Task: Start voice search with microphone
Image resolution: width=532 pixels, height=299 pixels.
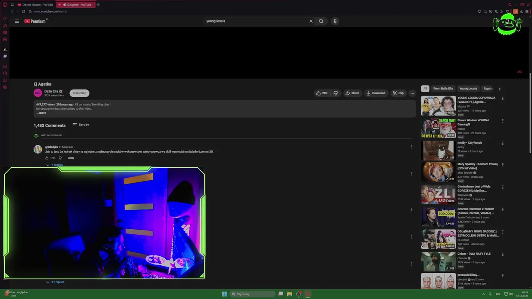Action: click(x=335, y=21)
